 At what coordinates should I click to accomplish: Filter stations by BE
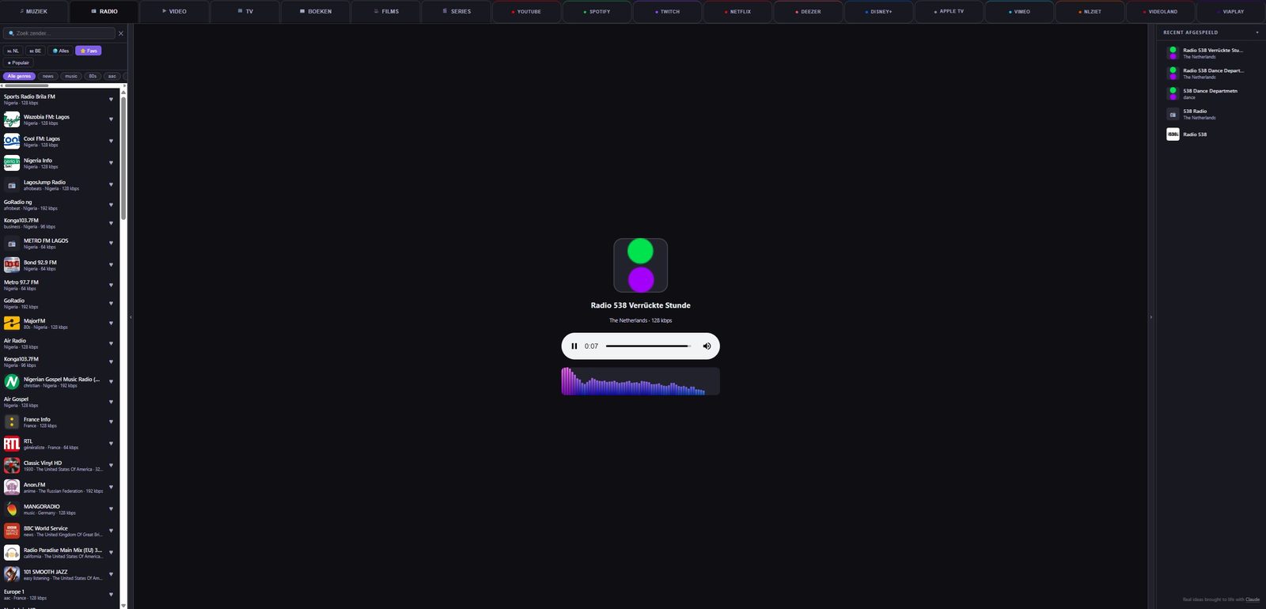[35, 51]
